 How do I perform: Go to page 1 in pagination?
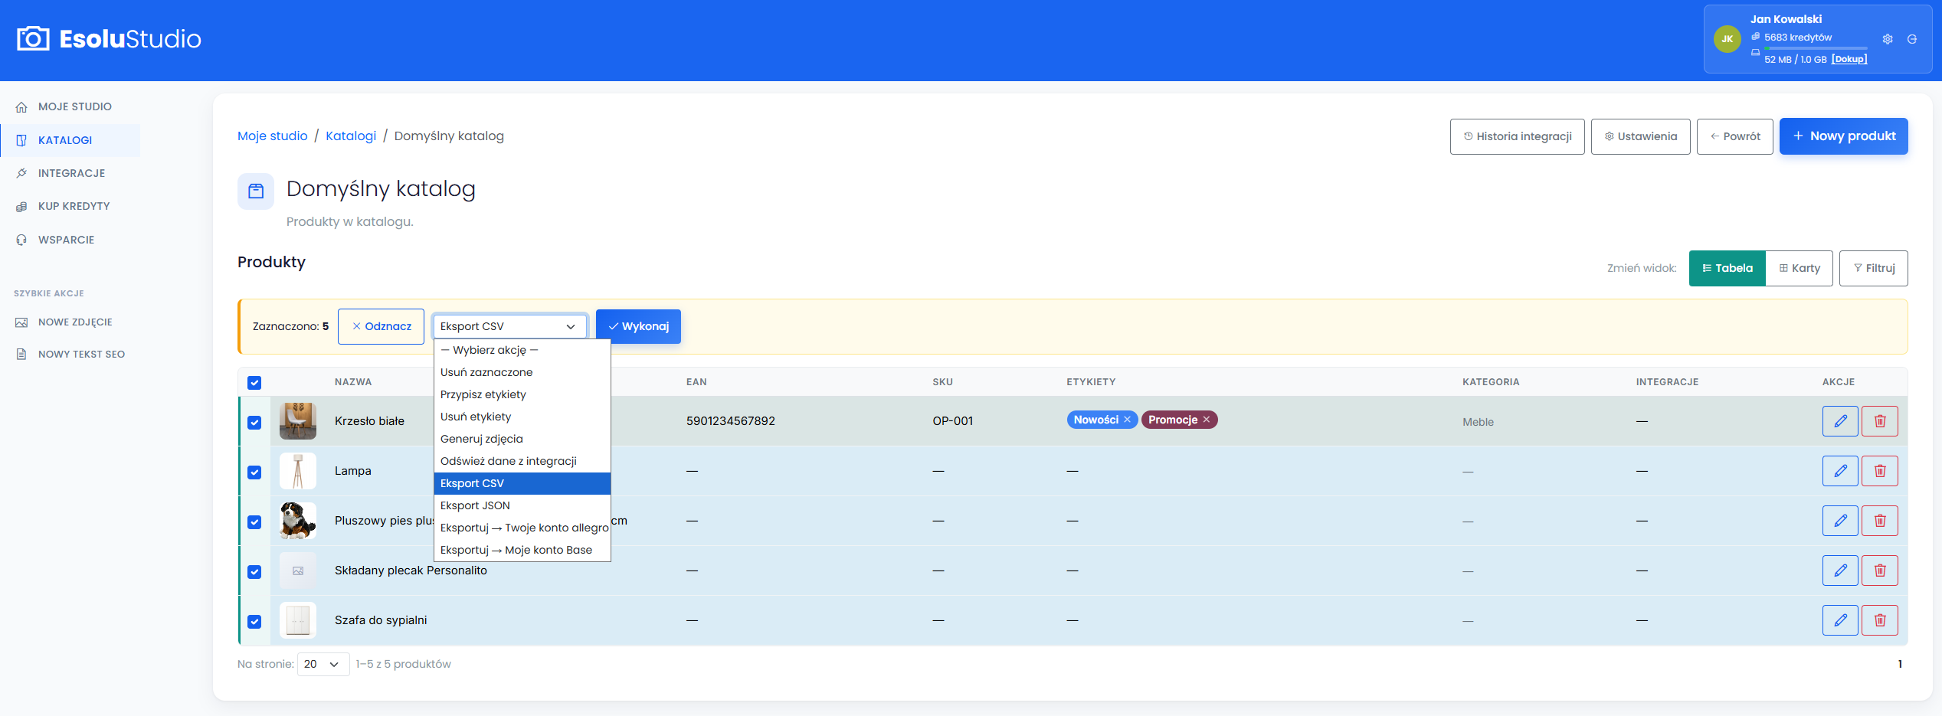pyautogui.click(x=1900, y=664)
